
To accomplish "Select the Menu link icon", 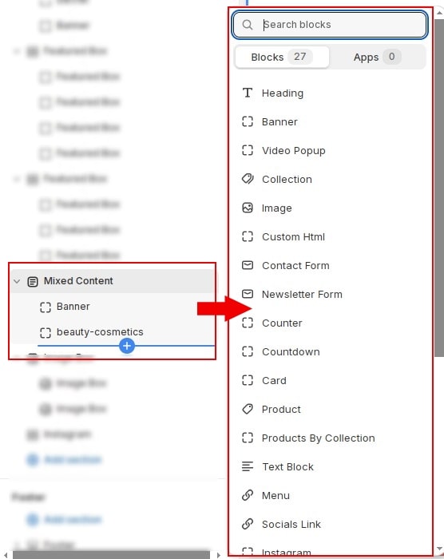I will tap(247, 495).
